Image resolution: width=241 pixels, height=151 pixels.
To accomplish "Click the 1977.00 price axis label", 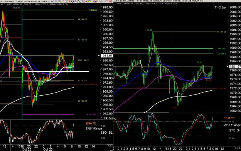I will click(x=107, y=70).
